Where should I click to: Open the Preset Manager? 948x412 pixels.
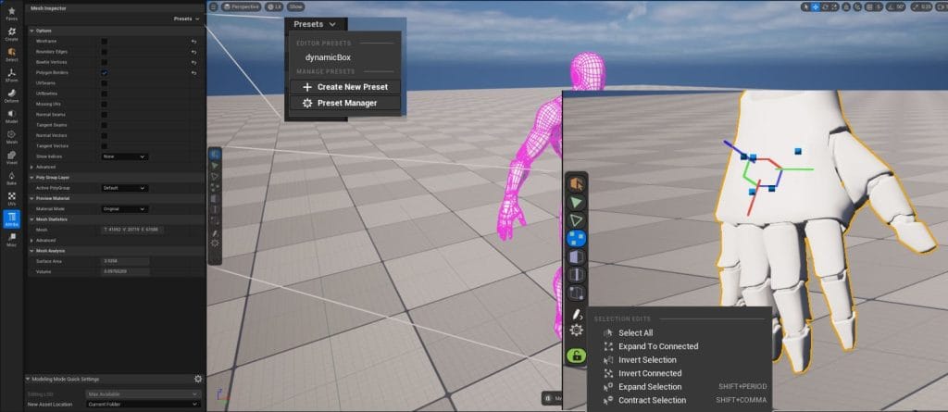pos(346,103)
